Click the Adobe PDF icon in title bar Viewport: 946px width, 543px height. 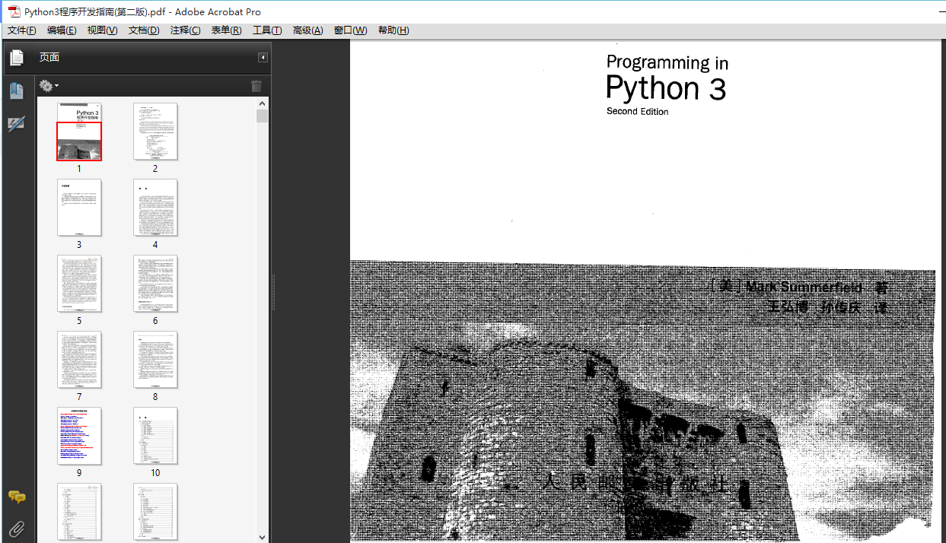click(x=14, y=11)
